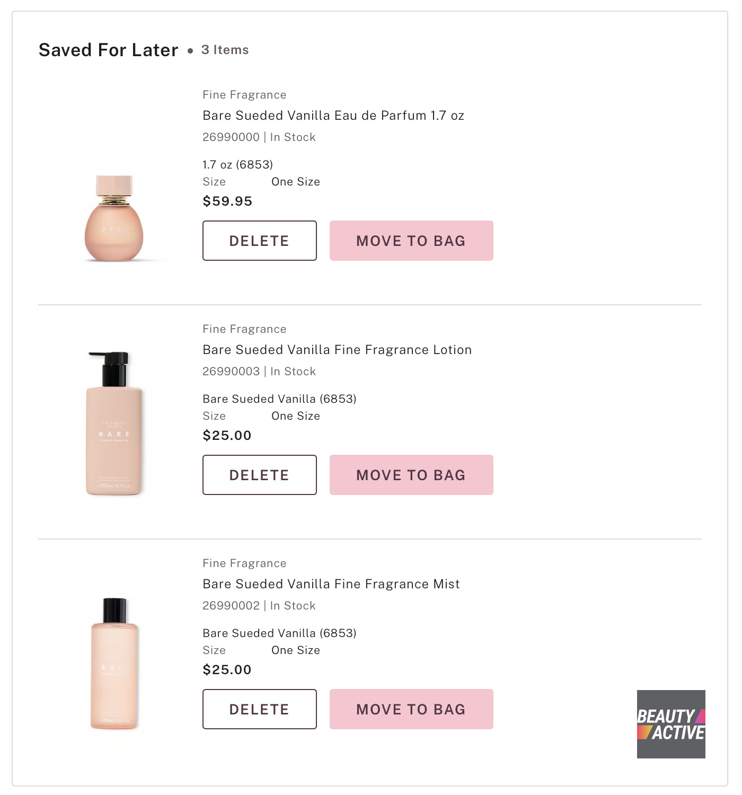742x795 pixels.
Task: Click the Fine Fragrance label above the Mist
Action: pyautogui.click(x=244, y=563)
